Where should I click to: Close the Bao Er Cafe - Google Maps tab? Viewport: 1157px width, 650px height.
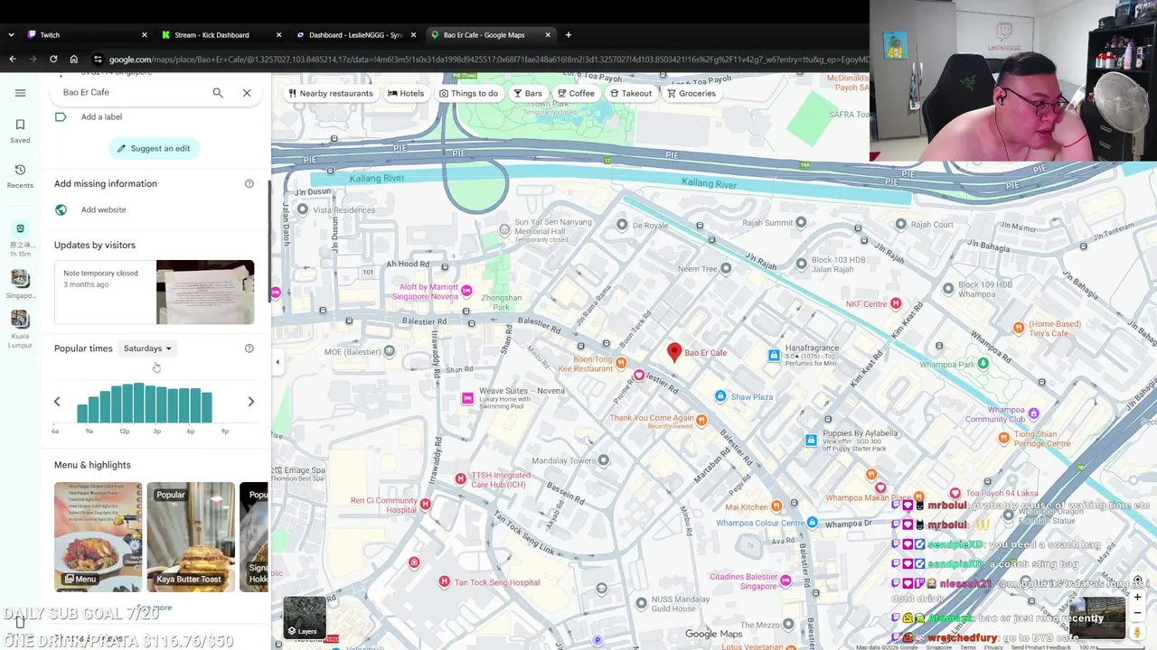pyautogui.click(x=548, y=35)
